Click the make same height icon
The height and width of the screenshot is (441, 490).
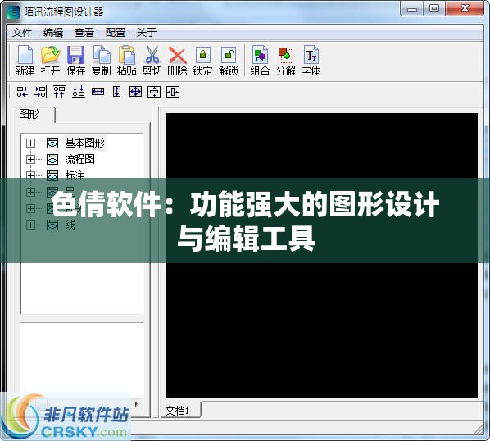(116, 92)
